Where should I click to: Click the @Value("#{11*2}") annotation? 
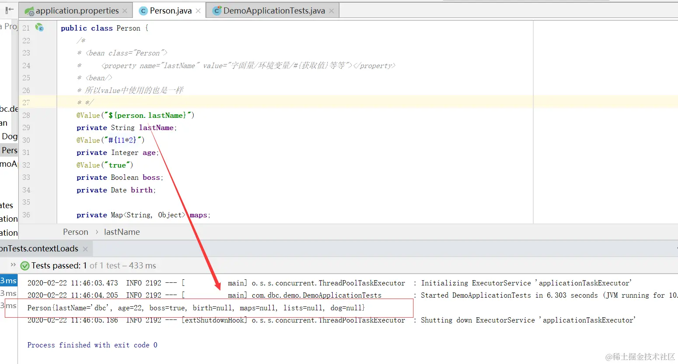111,140
